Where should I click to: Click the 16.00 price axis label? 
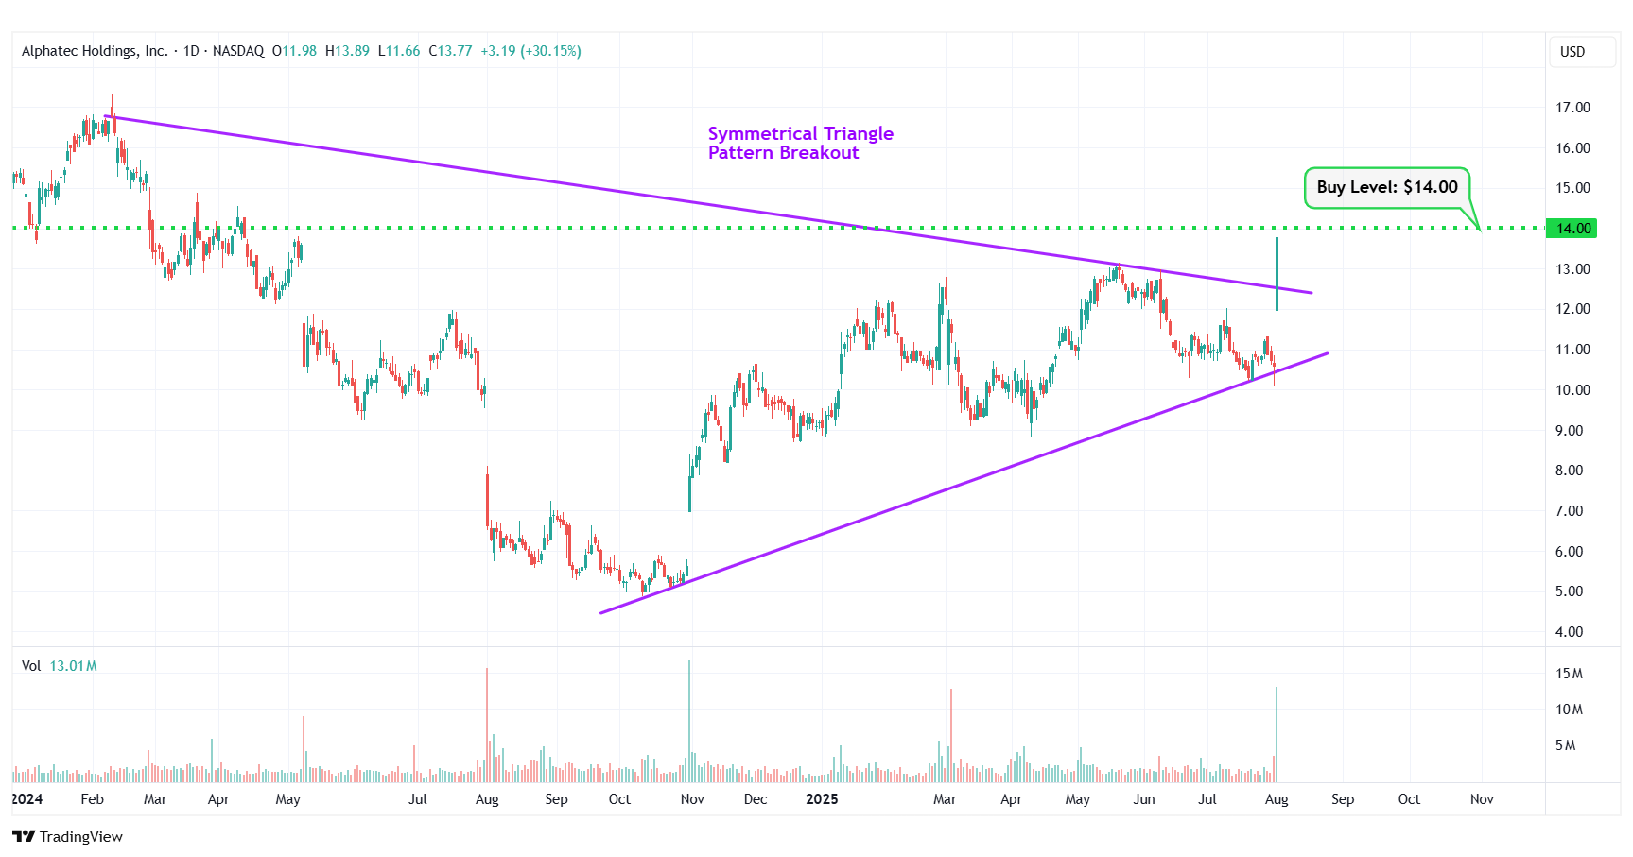click(1573, 148)
